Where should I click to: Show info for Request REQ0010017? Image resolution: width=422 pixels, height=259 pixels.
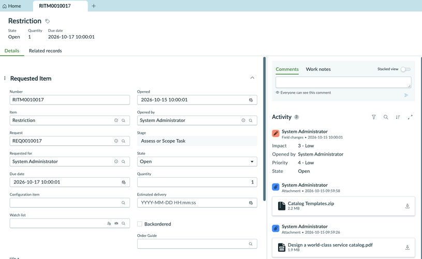point(116,141)
